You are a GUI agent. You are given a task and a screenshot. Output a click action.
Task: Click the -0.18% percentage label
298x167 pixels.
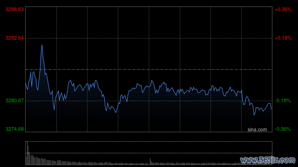(283, 100)
